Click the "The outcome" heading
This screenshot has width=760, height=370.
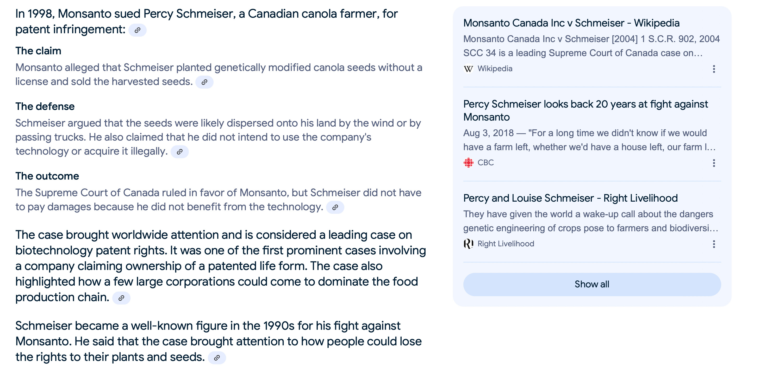point(47,176)
